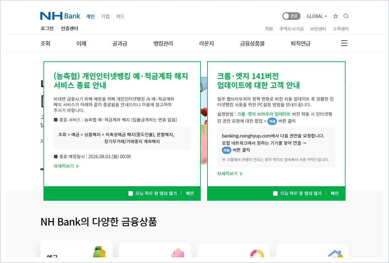Open the 공과금 menu
This screenshot has height=263, width=389.
tap(120, 44)
